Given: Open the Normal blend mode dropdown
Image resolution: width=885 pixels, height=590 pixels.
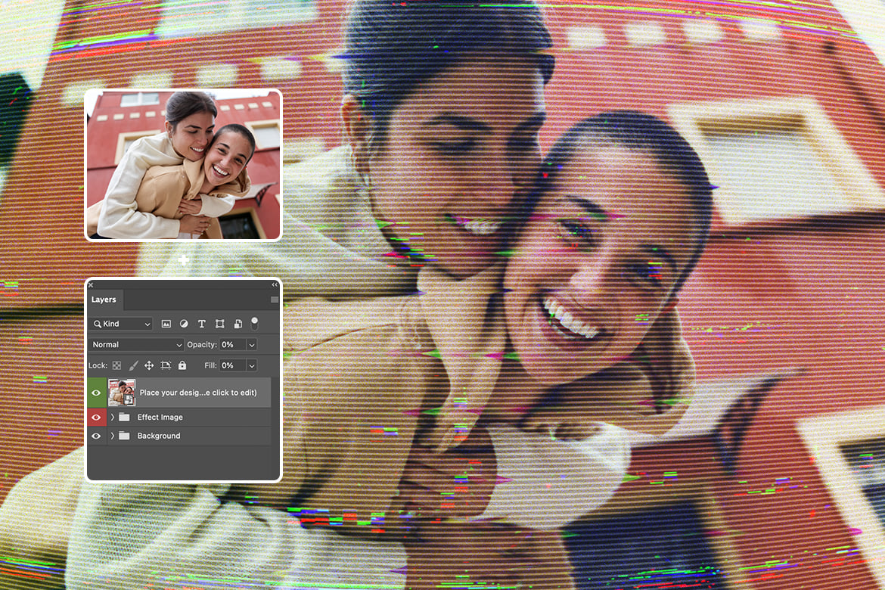Looking at the screenshot, I should 136,344.
